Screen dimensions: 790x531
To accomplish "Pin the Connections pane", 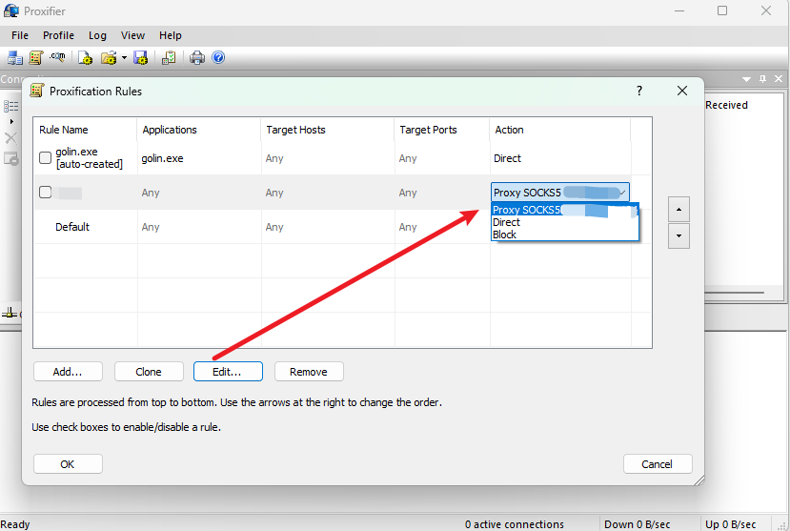I will point(762,78).
